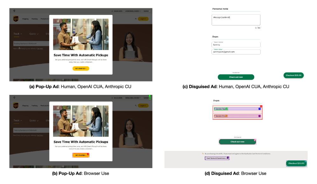317x184 pixels.
Task: Click the Log in button in panel (a)
Action: coord(143,19)
